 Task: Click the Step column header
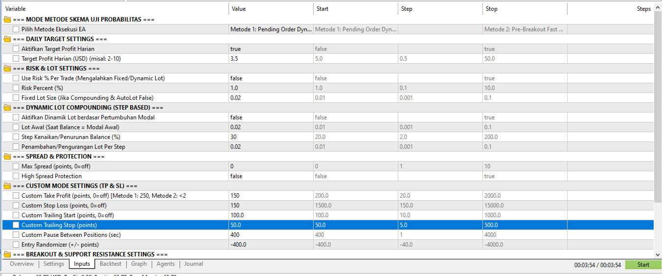click(x=440, y=9)
